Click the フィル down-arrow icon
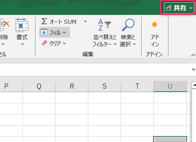The image size is (196, 142). point(44,32)
